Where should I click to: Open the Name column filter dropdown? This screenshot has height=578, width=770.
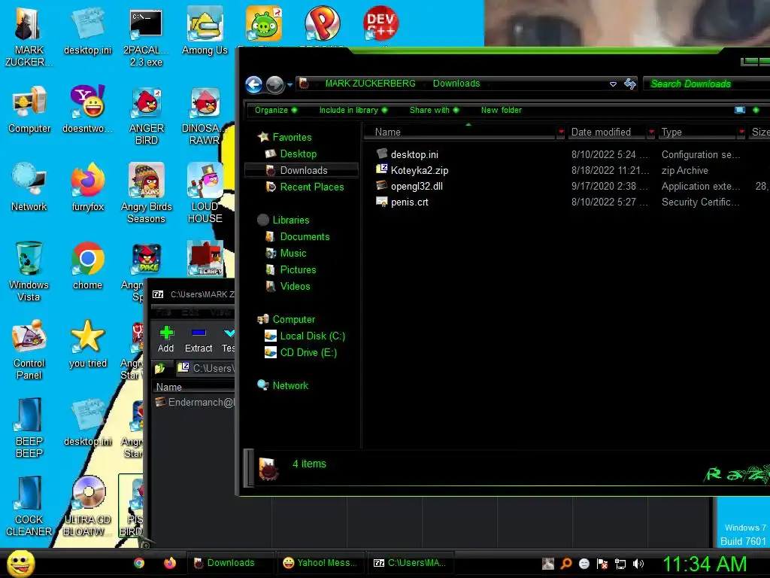561,132
